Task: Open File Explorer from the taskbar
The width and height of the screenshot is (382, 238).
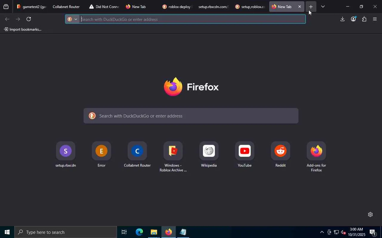Action: point(154,232)
